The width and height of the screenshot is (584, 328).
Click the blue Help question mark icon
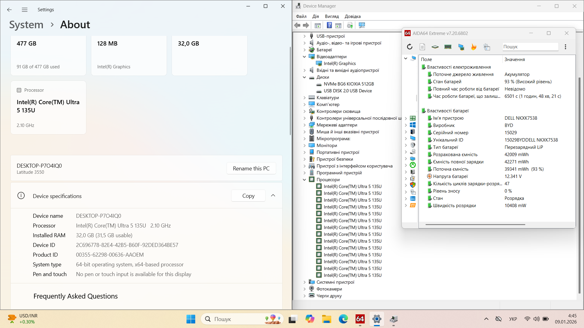[x=329, y=26]
